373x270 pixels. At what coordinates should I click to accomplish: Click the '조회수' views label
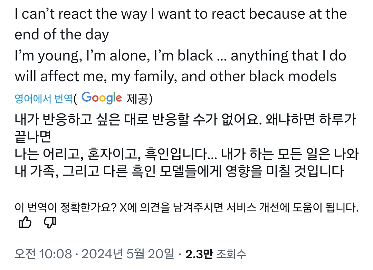click(x=231, y=255)
